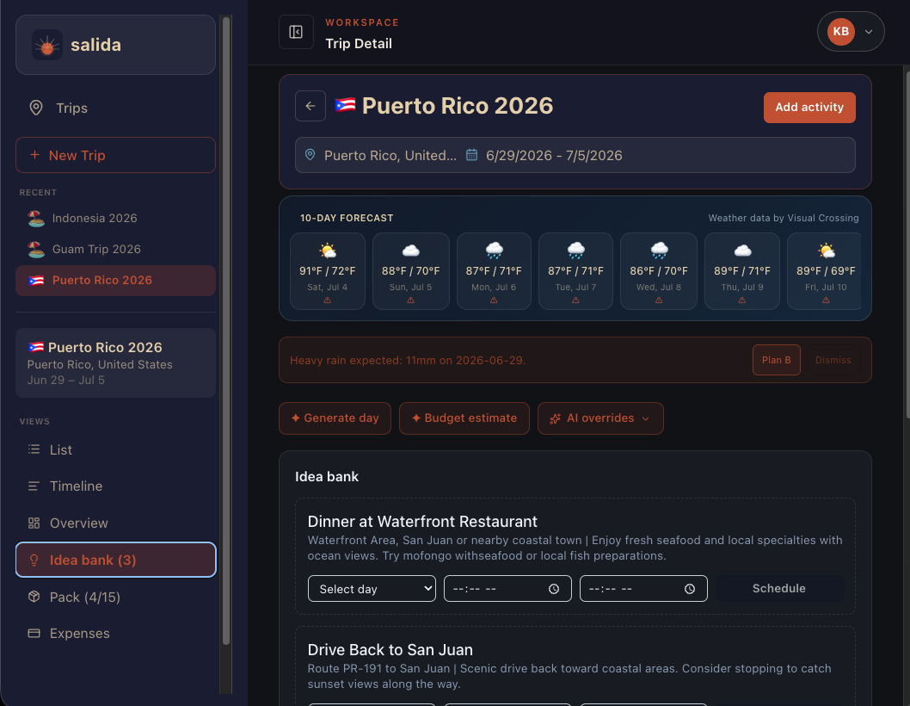Dismiss the heavy rain alert
Image resolution: width=910 pixels, height=706 pixels.
pos(833,360)
